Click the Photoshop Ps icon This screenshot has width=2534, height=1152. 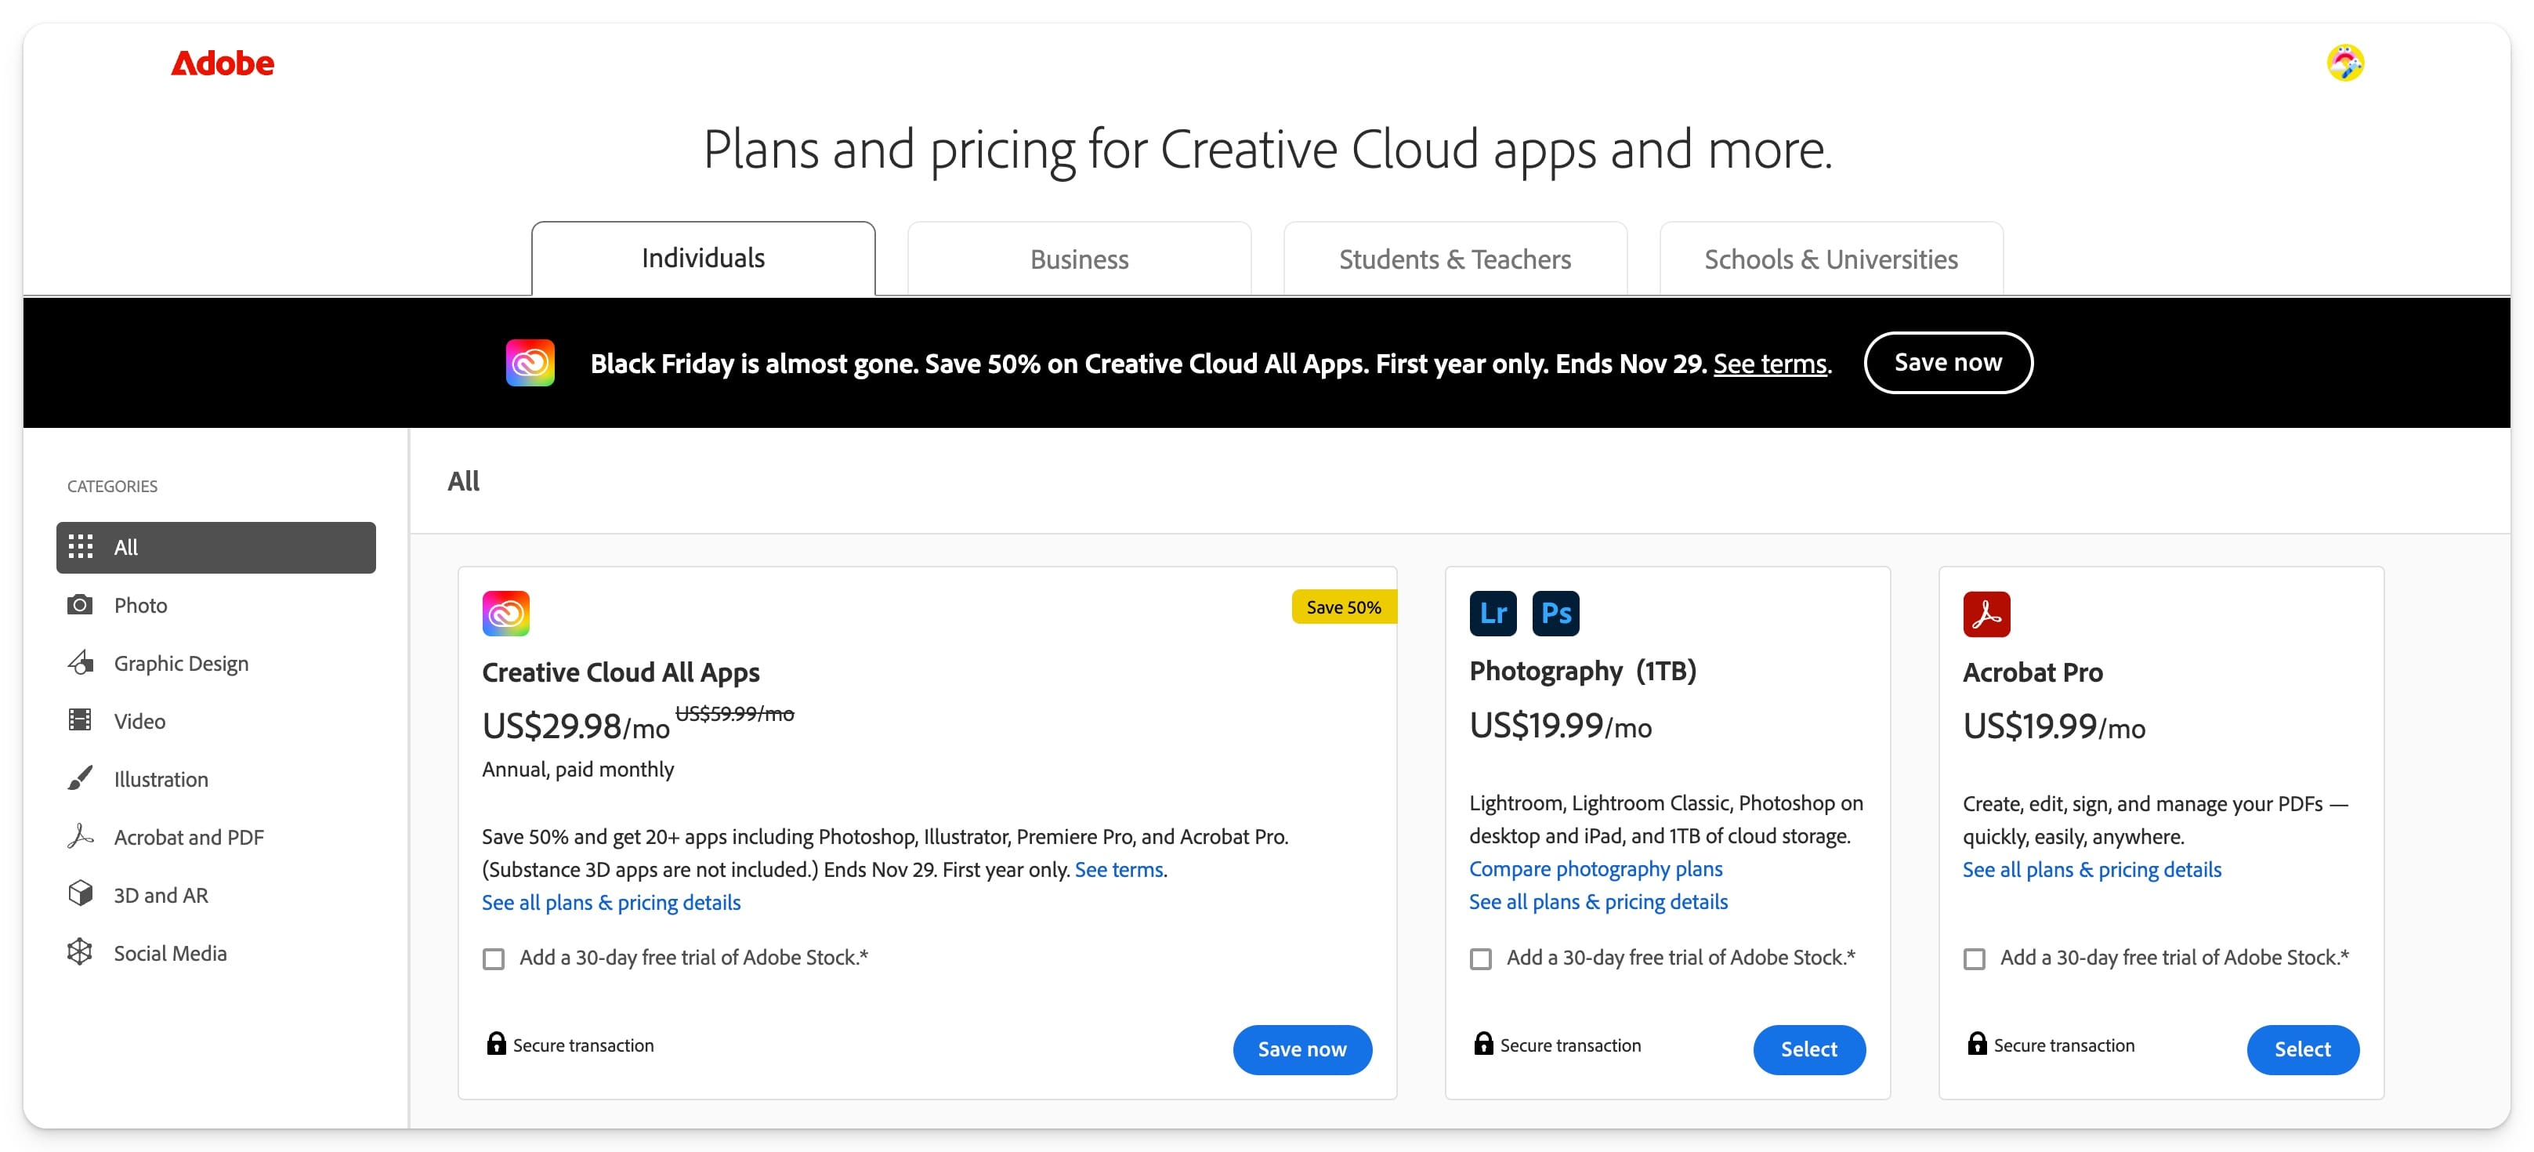pos(1556,614)
